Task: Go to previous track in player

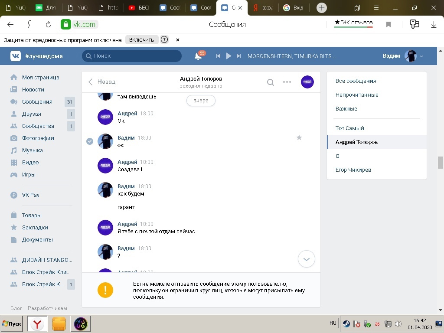Action: (219, 56)
